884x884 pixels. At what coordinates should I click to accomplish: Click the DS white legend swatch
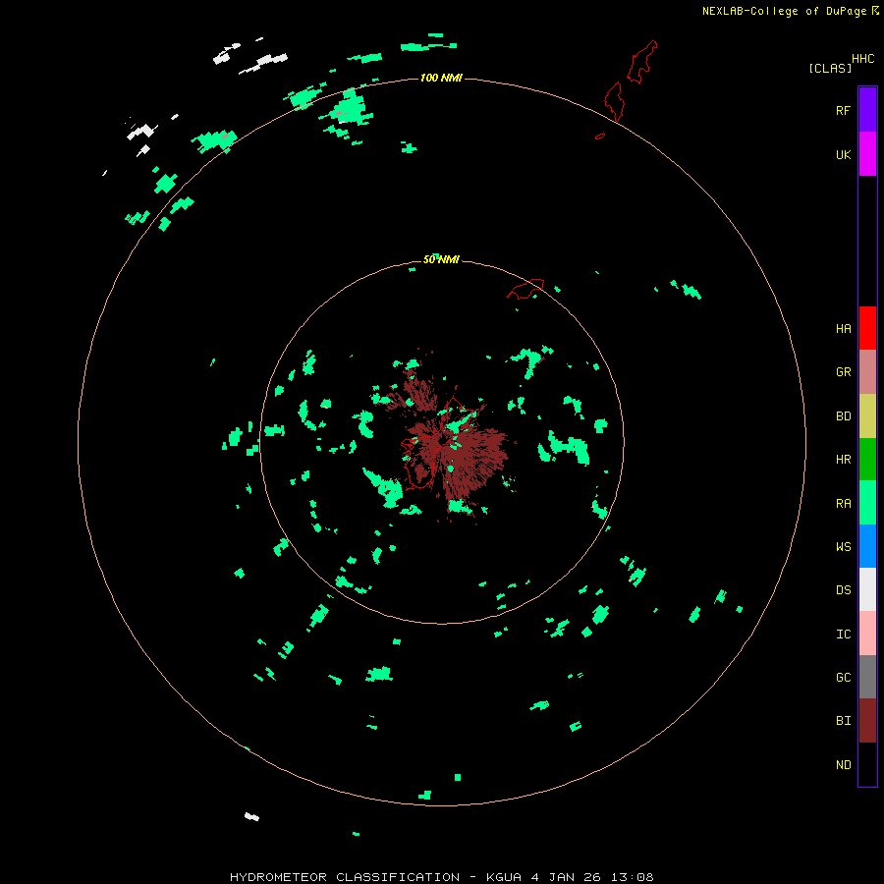(867, 589)
